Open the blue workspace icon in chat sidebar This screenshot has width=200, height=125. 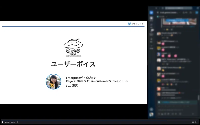coord(151,13)
